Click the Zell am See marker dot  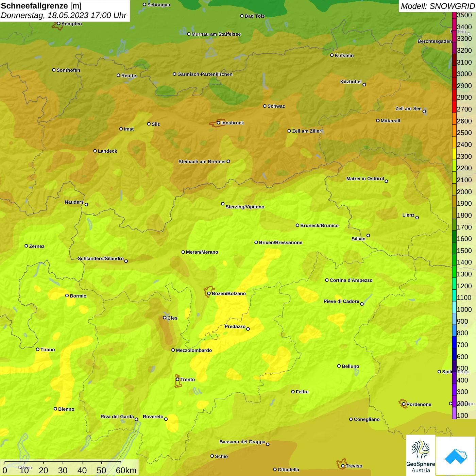click(424, 111)
